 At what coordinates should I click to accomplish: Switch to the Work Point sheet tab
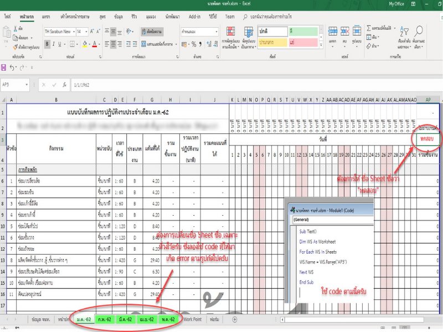click(x=192, y=319)
